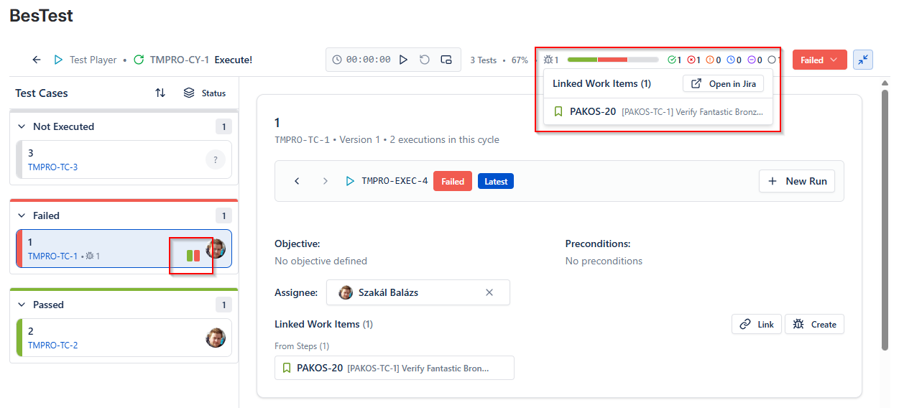This screenshot has height=408, width=899.
Task: Go to the previous execution run
Action: click(297, 181)
